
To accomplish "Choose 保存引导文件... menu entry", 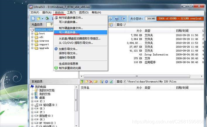I will (81, 53).
